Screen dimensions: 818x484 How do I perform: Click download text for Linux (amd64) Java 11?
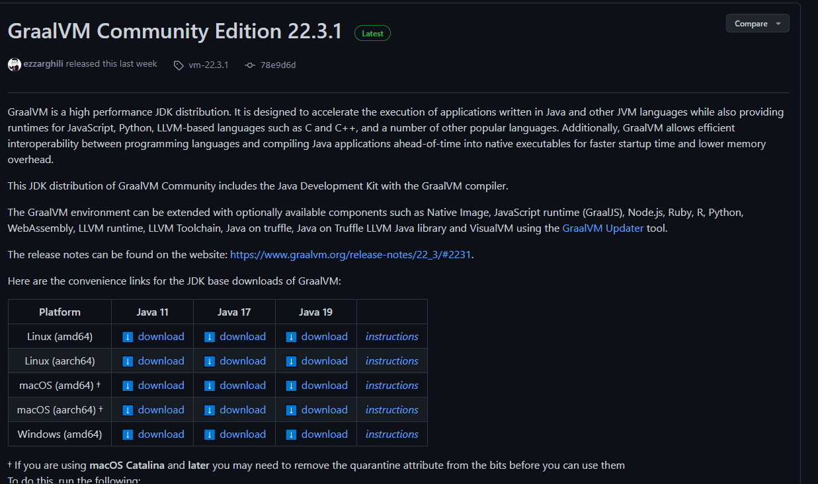pyautogui.click(x=161, y=337)
